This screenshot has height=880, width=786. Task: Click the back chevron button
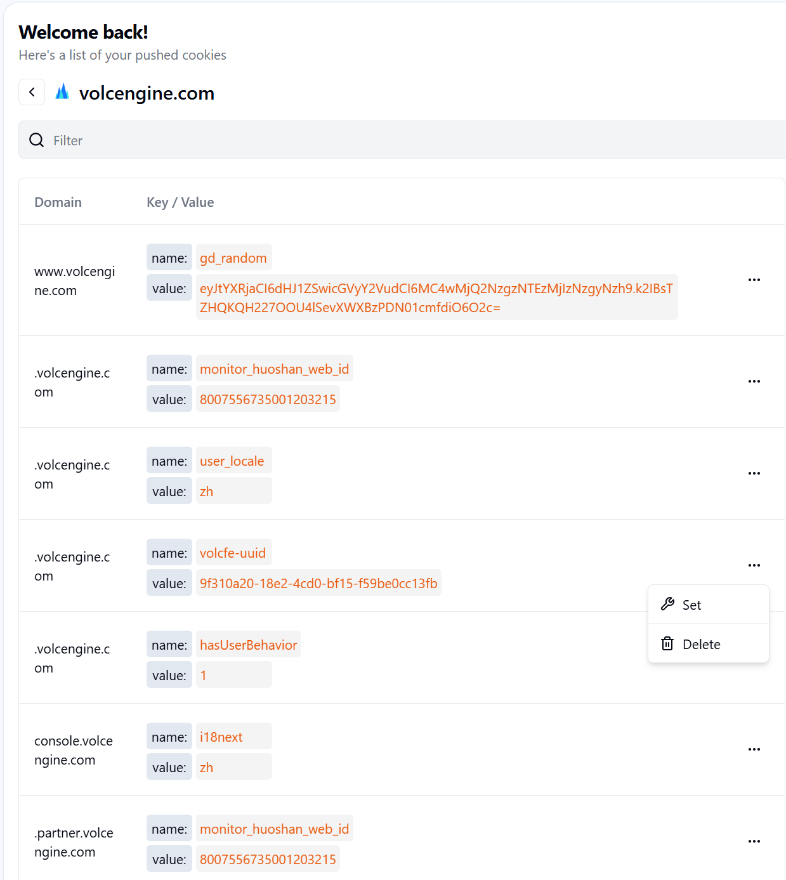[32, 92]
